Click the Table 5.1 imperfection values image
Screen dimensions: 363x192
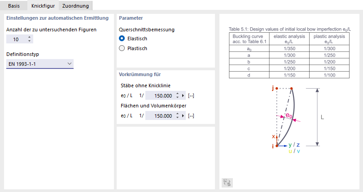click(289, 52)
